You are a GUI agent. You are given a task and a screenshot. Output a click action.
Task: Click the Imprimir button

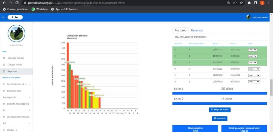coord(220,119)
